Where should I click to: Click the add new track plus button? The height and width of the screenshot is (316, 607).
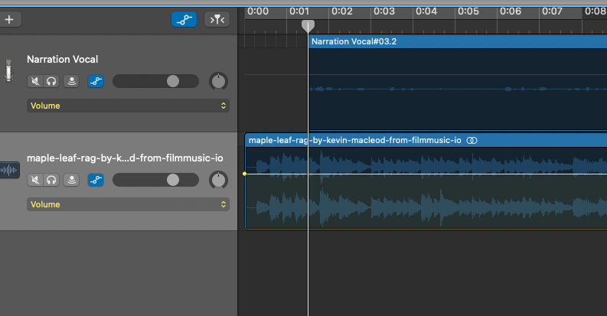click(9, 20)
